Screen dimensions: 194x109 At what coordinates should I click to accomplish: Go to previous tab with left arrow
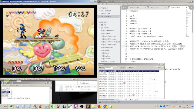click(x=123, y=7)
